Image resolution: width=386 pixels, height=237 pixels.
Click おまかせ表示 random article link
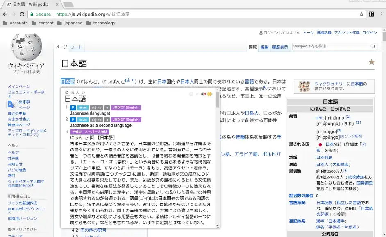pos(19,119)
